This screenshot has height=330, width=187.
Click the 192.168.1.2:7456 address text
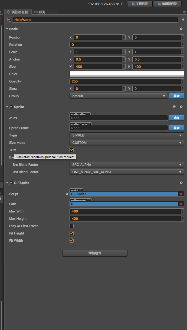[101, 4]
